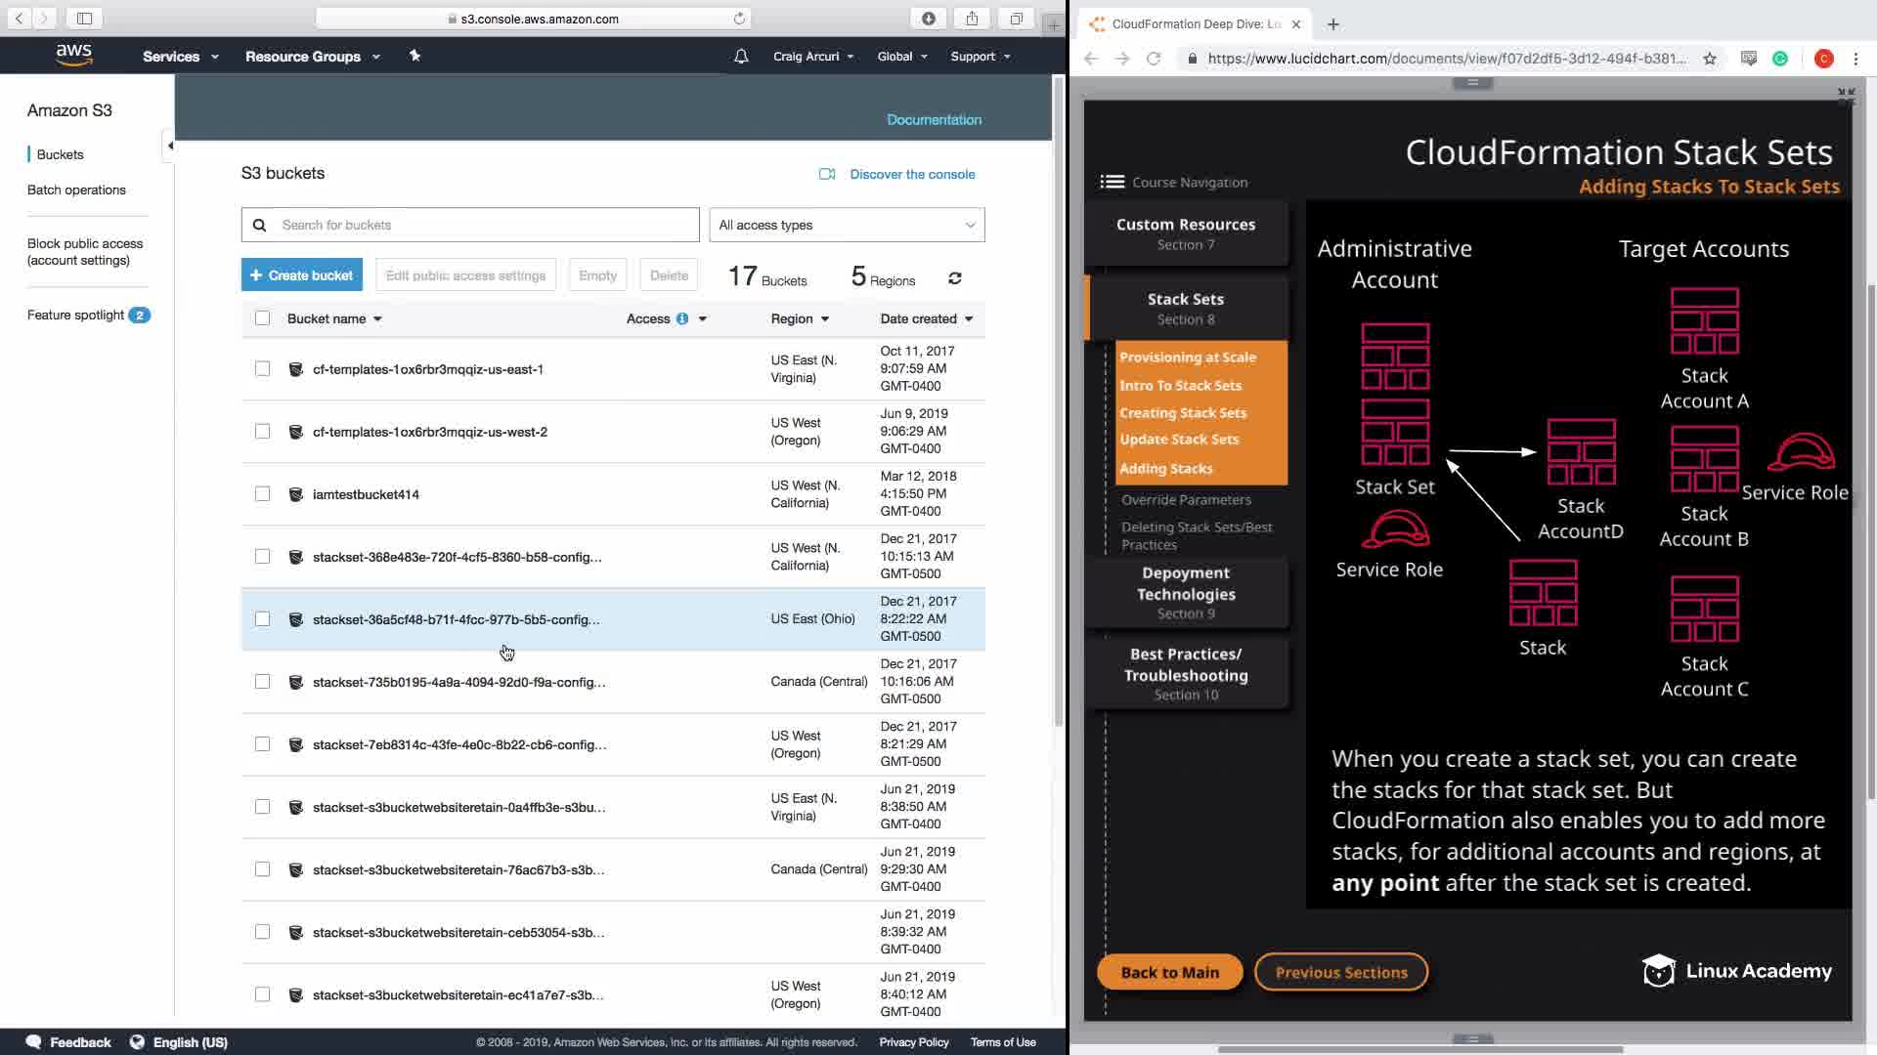Tick the cf-templates us-east-1 bucket checkbox
1877x1055 pixels.
(262, 369)
